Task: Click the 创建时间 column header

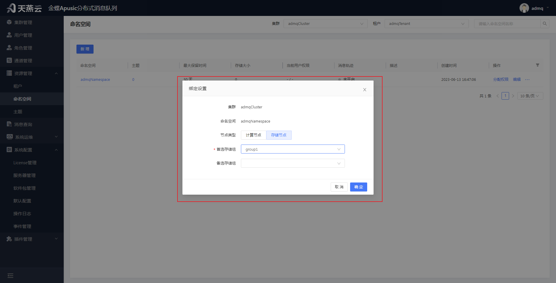Action: [449, 65]
